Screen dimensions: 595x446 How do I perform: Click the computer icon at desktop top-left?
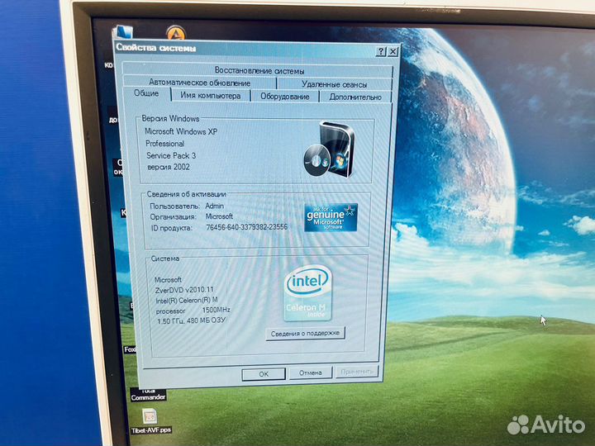(123, 32)
